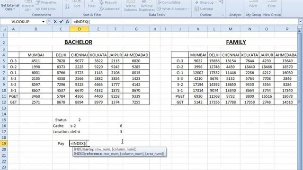Cancel the formula entry with X

pos(55,22)
